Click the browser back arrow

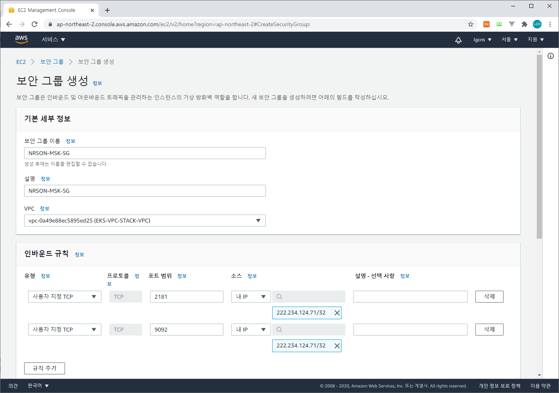(9, 24)
